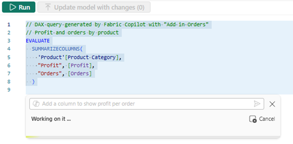
Task: Cancel the Copilot request
Action: 262,119
